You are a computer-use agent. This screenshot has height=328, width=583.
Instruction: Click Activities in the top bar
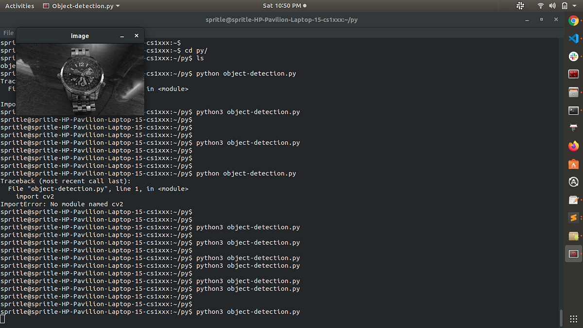tap(19, 5)
